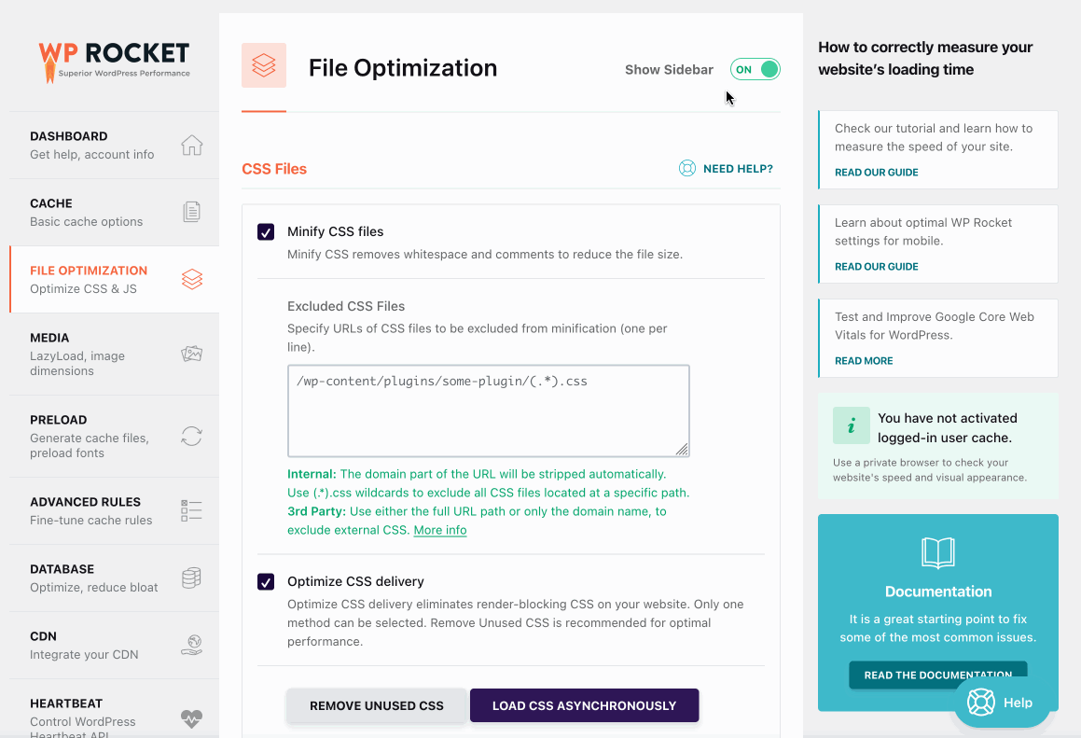Select Load CSS Asynchronously button
Screen dimensions: 1081x738
584,705
